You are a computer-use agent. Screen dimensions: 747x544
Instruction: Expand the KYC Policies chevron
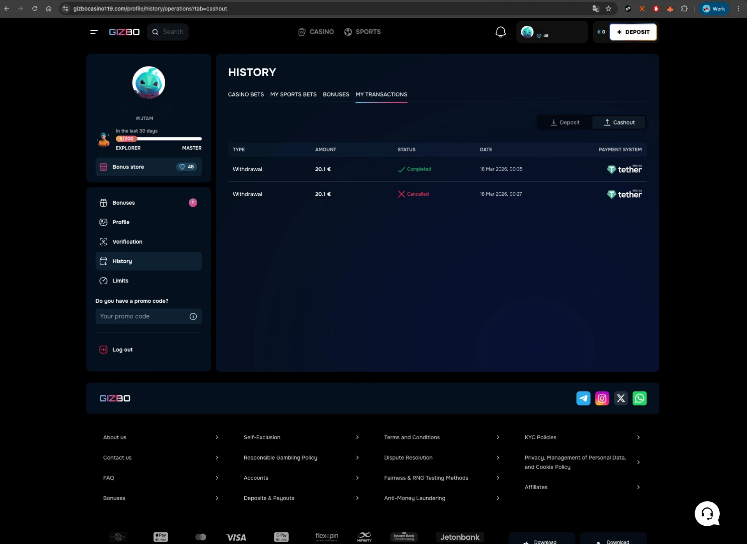point(638,437)
